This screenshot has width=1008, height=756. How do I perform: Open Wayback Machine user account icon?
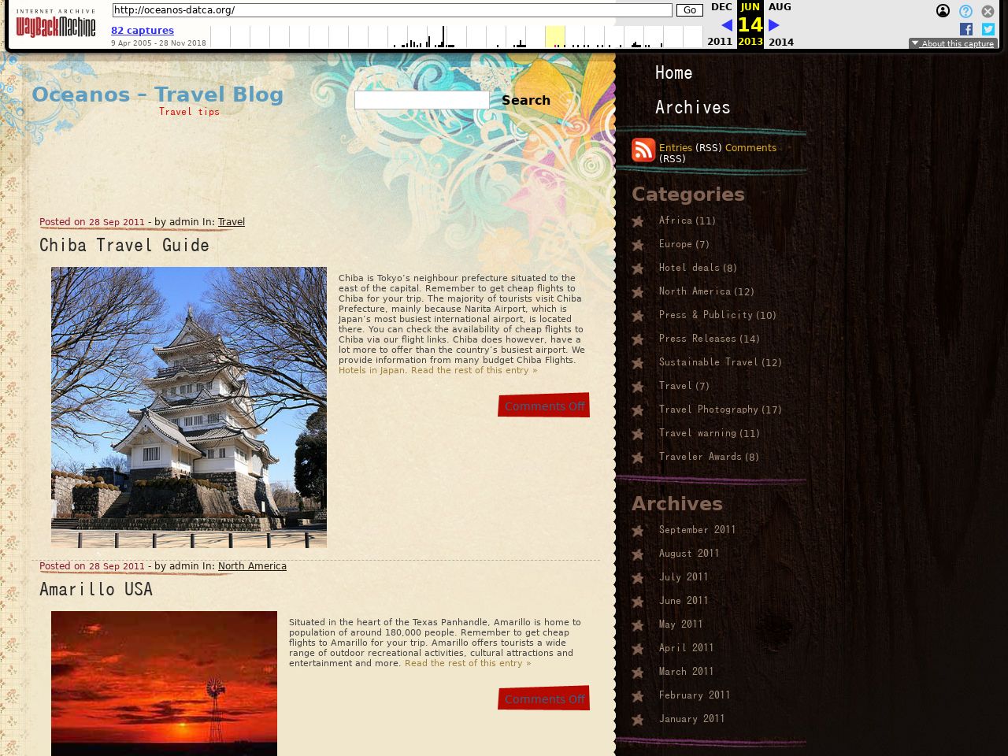[x=943, y=11]
